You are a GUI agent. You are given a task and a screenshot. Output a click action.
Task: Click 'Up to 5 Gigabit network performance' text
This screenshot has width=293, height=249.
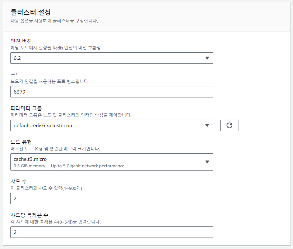click(x=88, y=166)
